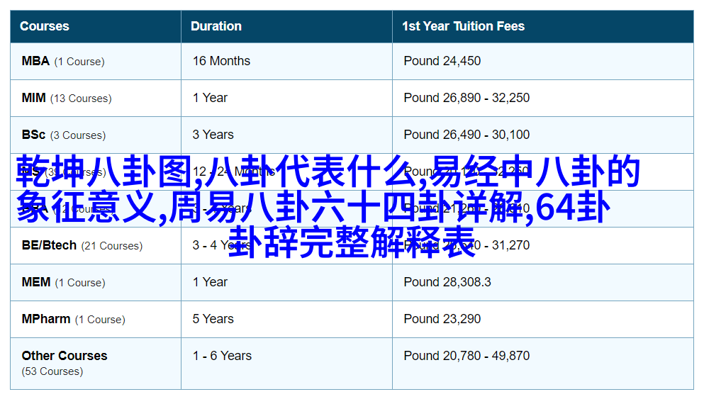Open the MIM course entry
The height and width of the screenshot is (404, 704).
(x=33, y=98)
